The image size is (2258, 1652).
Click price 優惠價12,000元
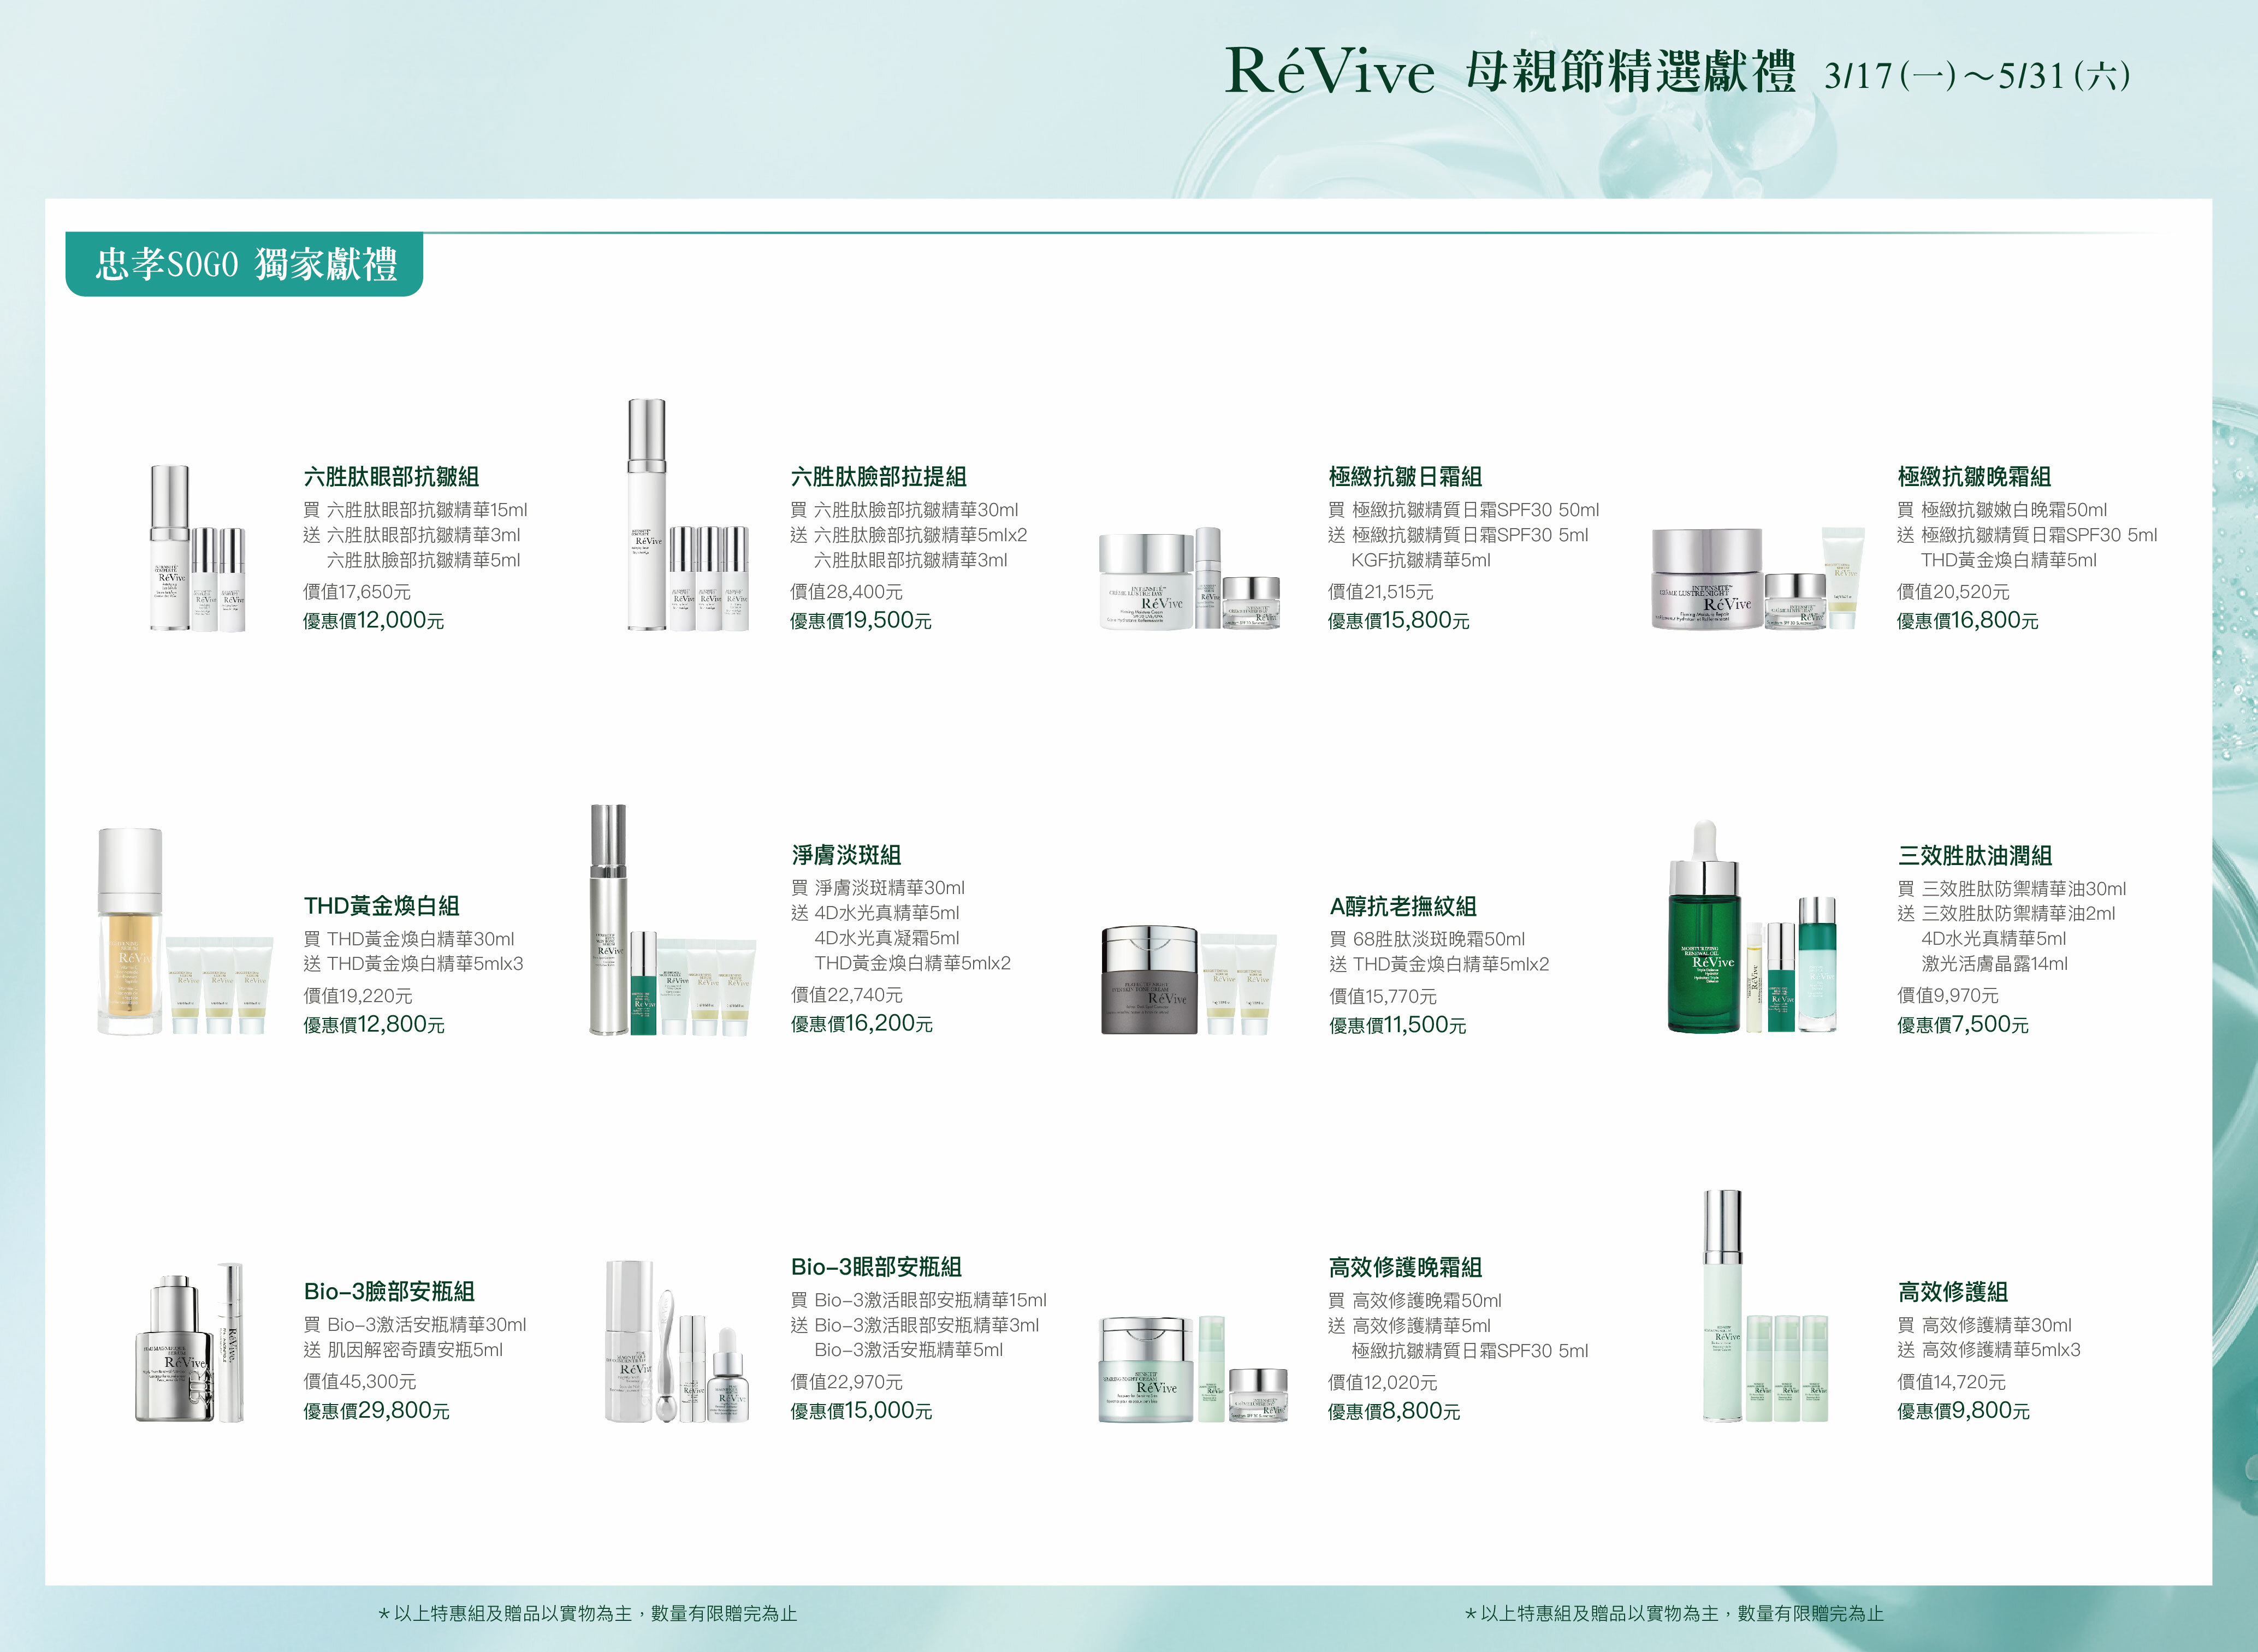[373, 620]
